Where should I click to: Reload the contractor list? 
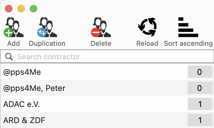click(147, 27)
